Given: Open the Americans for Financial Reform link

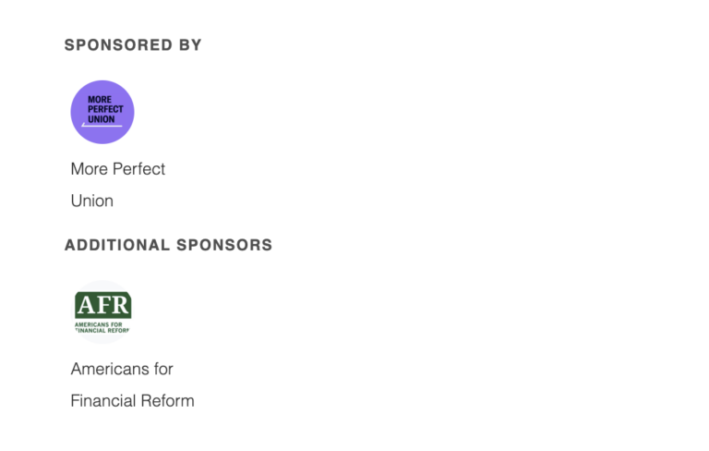Looking at the screenshot, I should [133, 384].
